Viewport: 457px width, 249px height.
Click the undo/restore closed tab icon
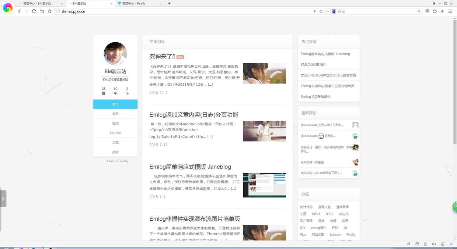point(42,11)
